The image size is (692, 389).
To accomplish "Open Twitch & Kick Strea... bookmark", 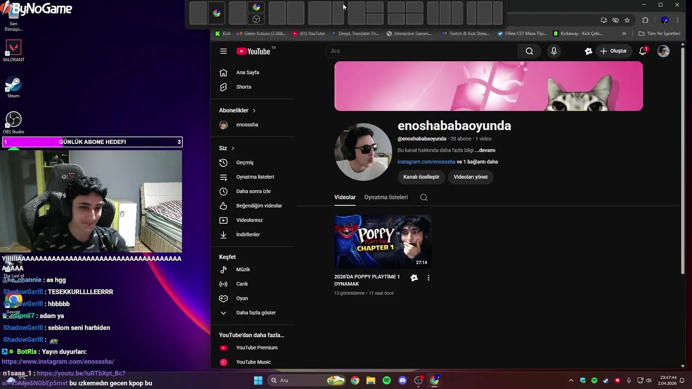I will [465, 33].
